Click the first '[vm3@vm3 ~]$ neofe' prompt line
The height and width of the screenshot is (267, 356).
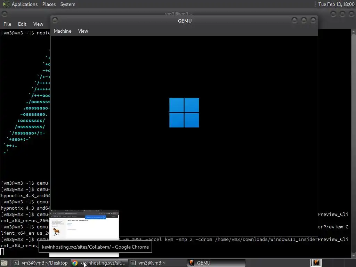[25, 33]
